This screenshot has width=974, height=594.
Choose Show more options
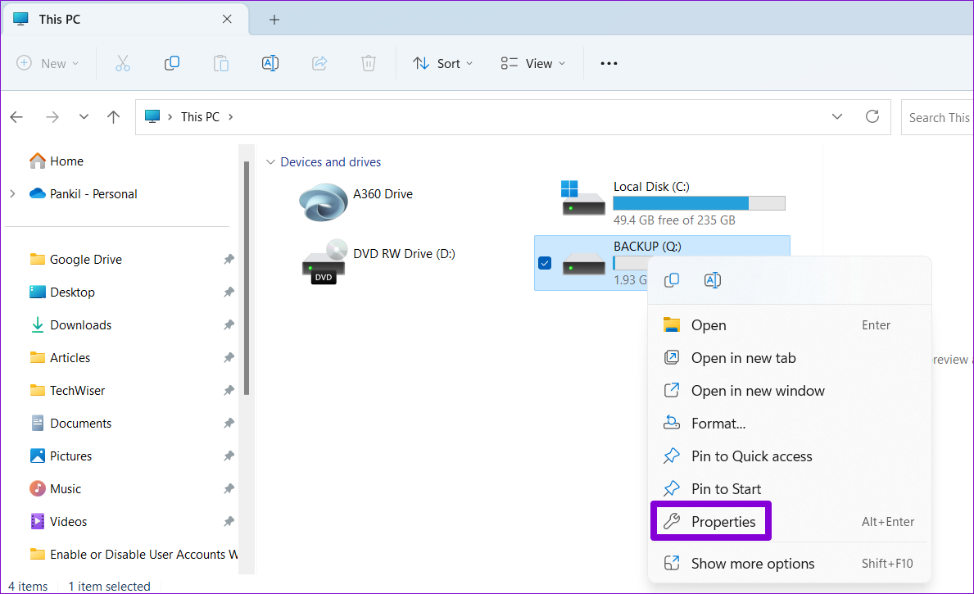[x=789, y=564]
